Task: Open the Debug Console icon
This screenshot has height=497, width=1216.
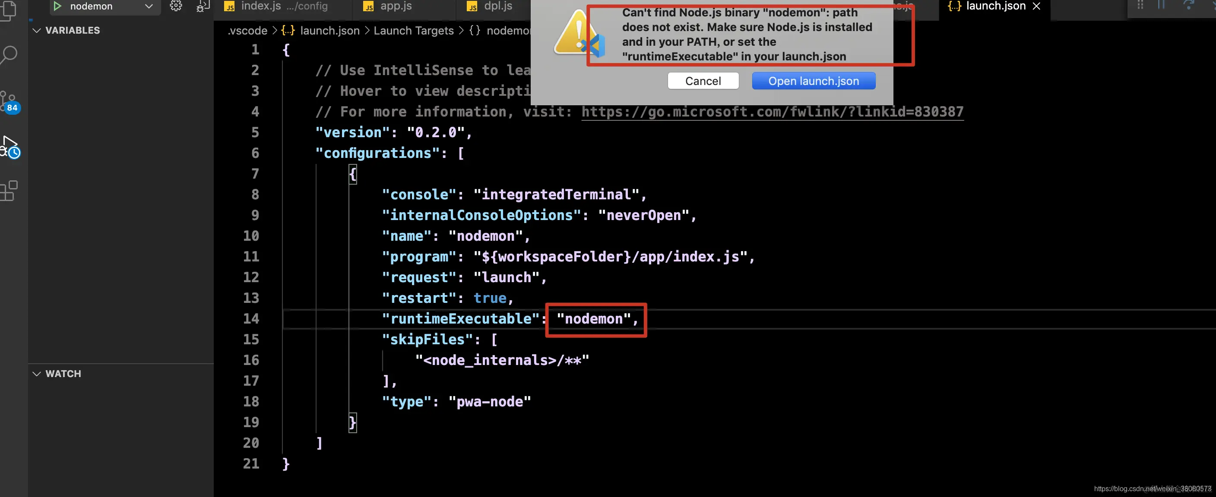Action: coord(203,6)
